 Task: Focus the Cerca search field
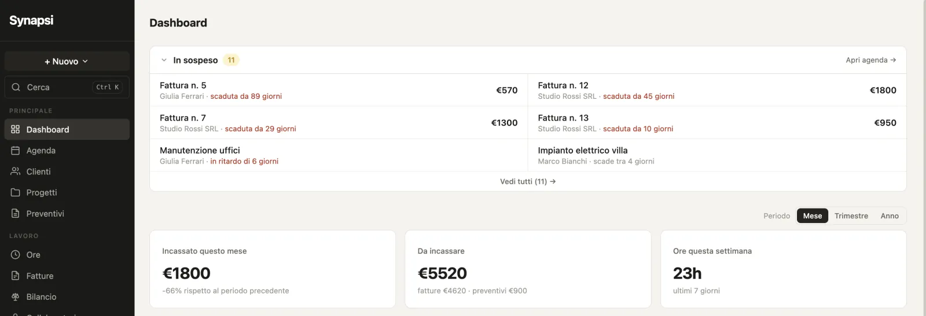67,87
